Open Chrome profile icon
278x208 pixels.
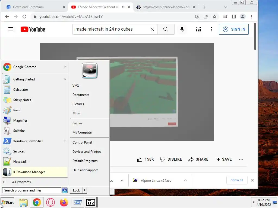click(242, 17)
